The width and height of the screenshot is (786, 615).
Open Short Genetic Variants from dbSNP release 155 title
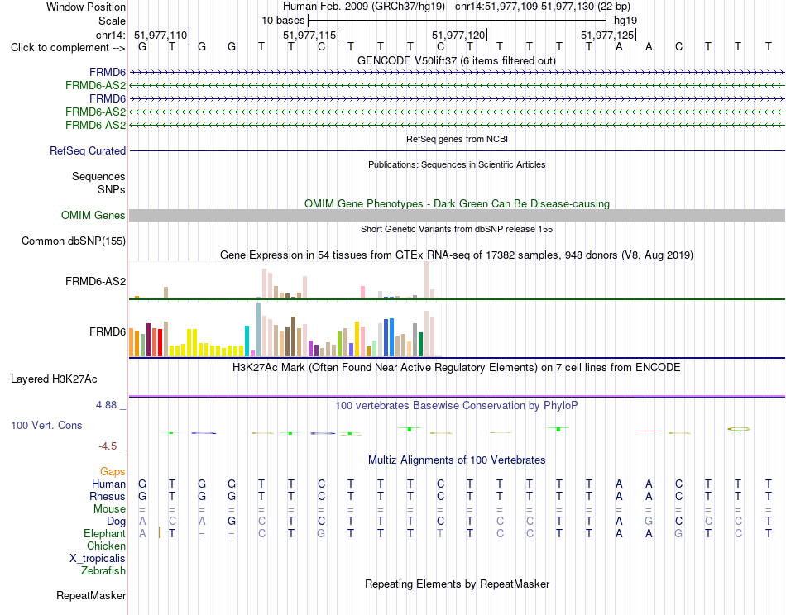(457, 229)
